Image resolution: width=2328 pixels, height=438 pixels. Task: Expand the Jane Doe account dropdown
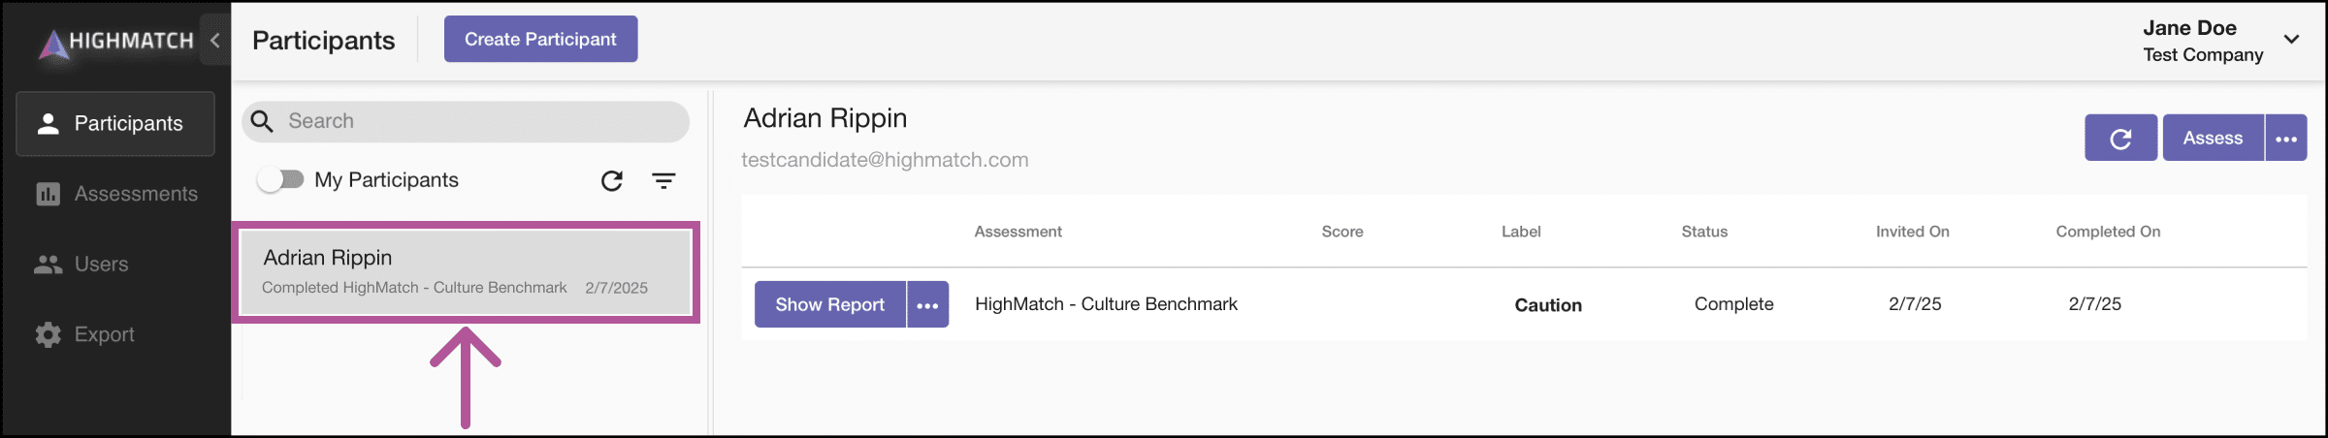tap(2291, 40)
